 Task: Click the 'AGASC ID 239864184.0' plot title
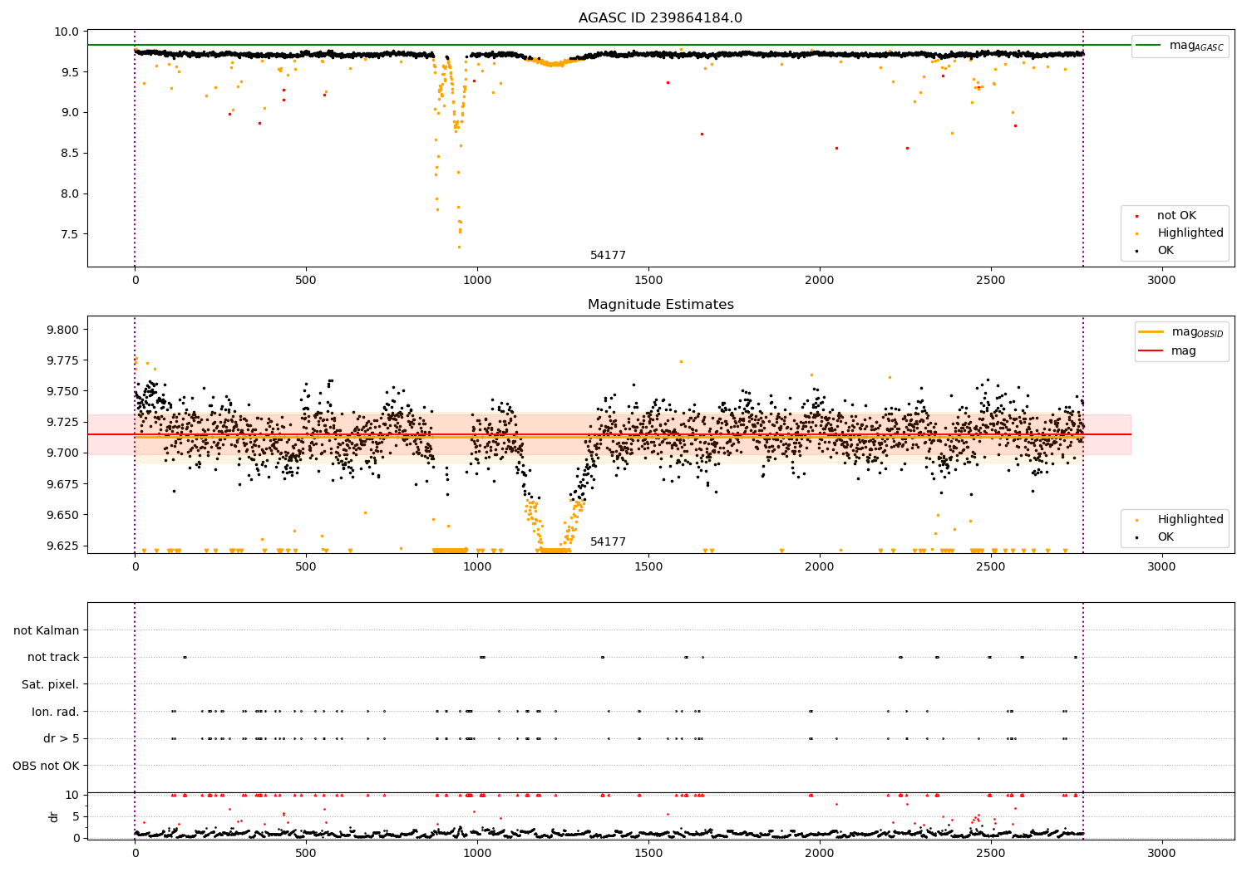[660, 18]
